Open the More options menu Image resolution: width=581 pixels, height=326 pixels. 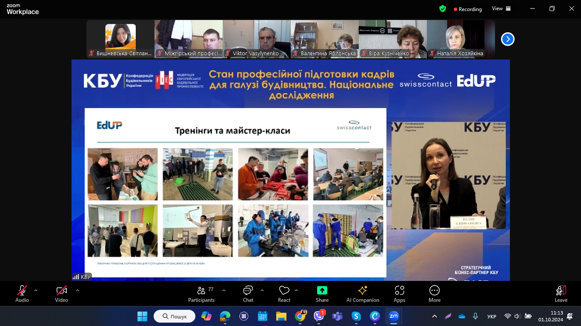[434, 293]
